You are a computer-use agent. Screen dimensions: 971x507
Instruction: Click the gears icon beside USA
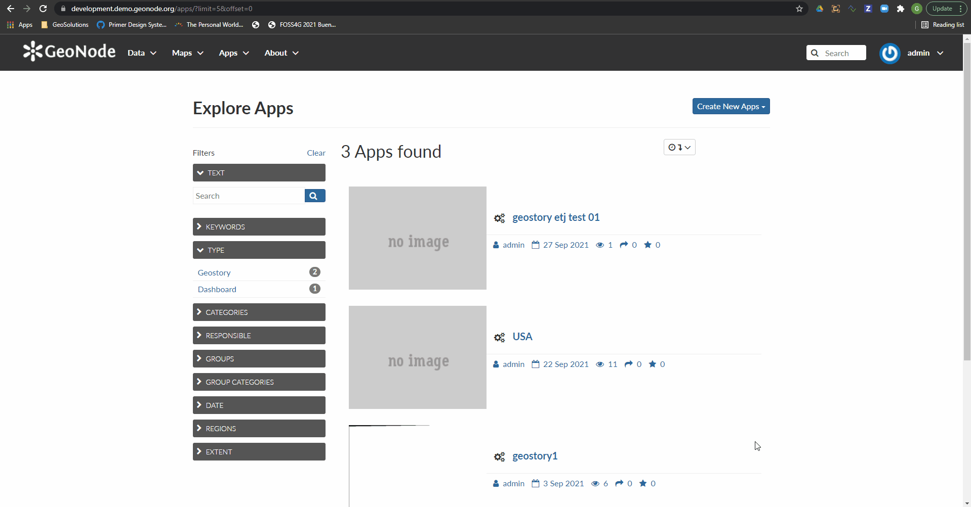tap(500, 337)
